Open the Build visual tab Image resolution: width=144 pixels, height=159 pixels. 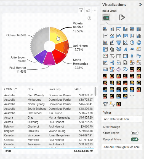106,17
